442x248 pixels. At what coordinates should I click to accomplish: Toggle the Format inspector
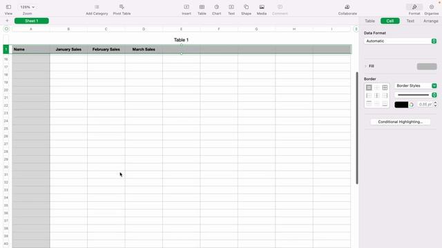coord(414,7)
